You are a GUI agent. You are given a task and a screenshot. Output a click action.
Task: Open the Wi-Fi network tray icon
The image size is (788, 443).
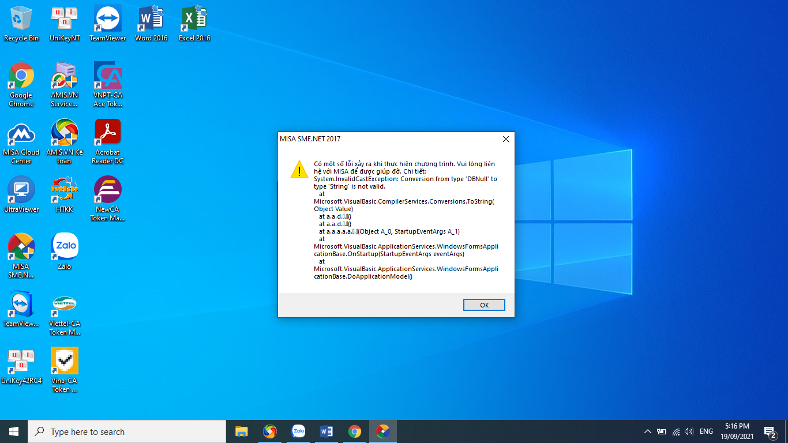click(x=676, y=431)
